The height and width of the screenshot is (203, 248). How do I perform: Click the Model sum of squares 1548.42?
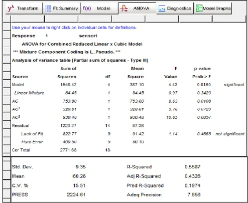pos(68,85)
